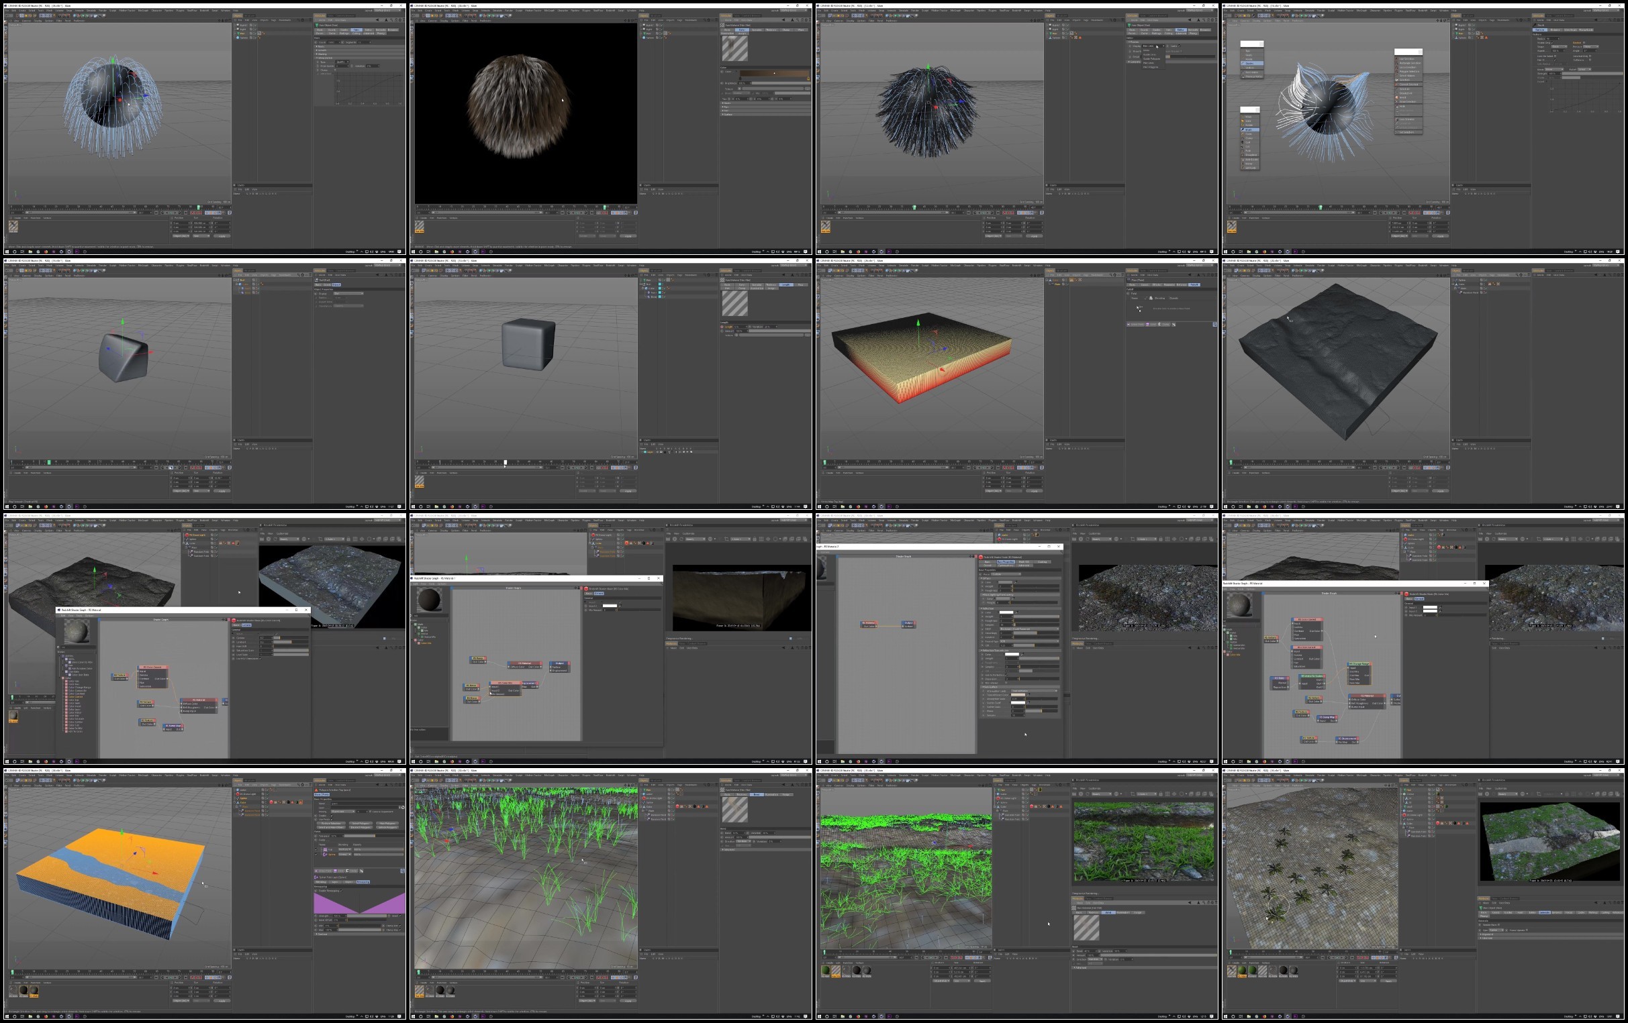The width and height of the screenshot is (1628, 1023).
Task: Toggle Use HSV checkbox in Color Correct settings
Action: tap(260, 659)
